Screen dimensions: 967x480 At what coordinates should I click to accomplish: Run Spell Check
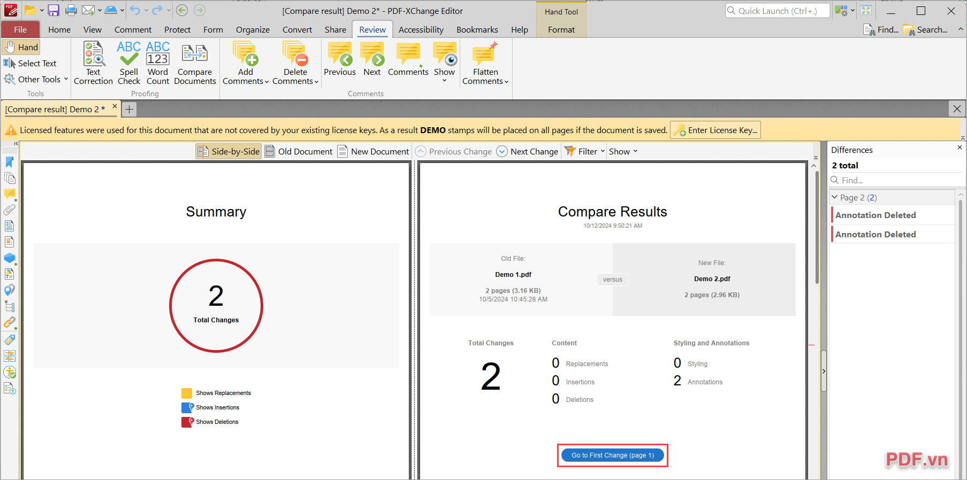tap(129, 63)
